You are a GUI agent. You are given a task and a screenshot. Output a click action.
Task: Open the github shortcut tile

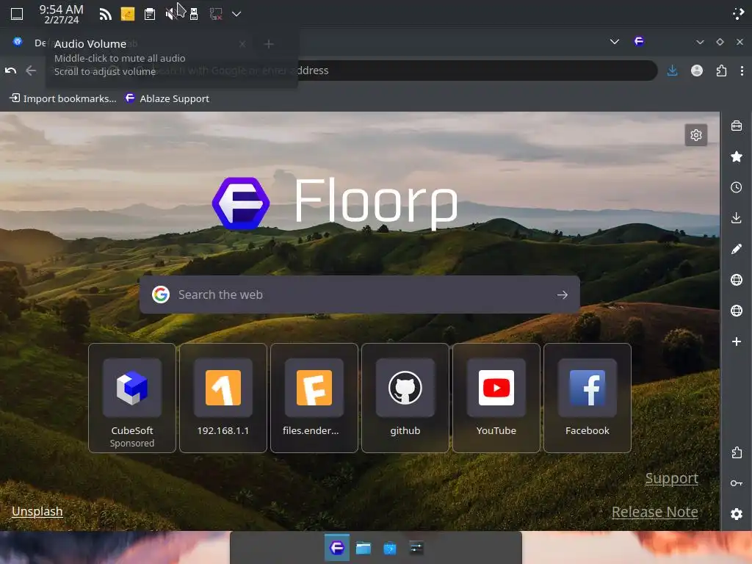click(405, 397)
